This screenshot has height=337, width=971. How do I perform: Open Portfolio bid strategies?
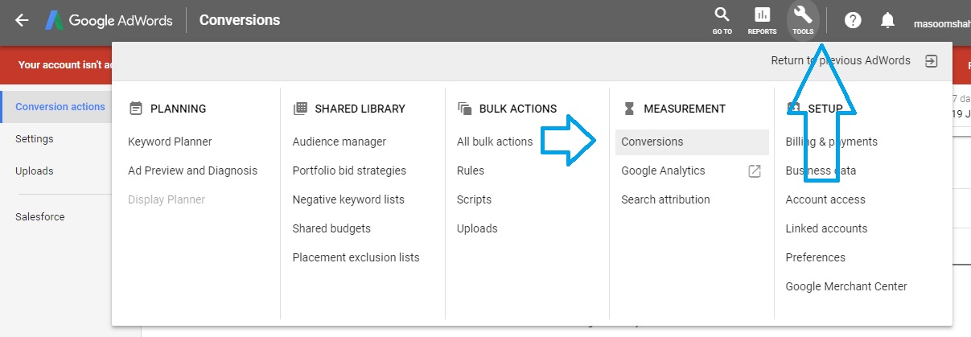349,171
